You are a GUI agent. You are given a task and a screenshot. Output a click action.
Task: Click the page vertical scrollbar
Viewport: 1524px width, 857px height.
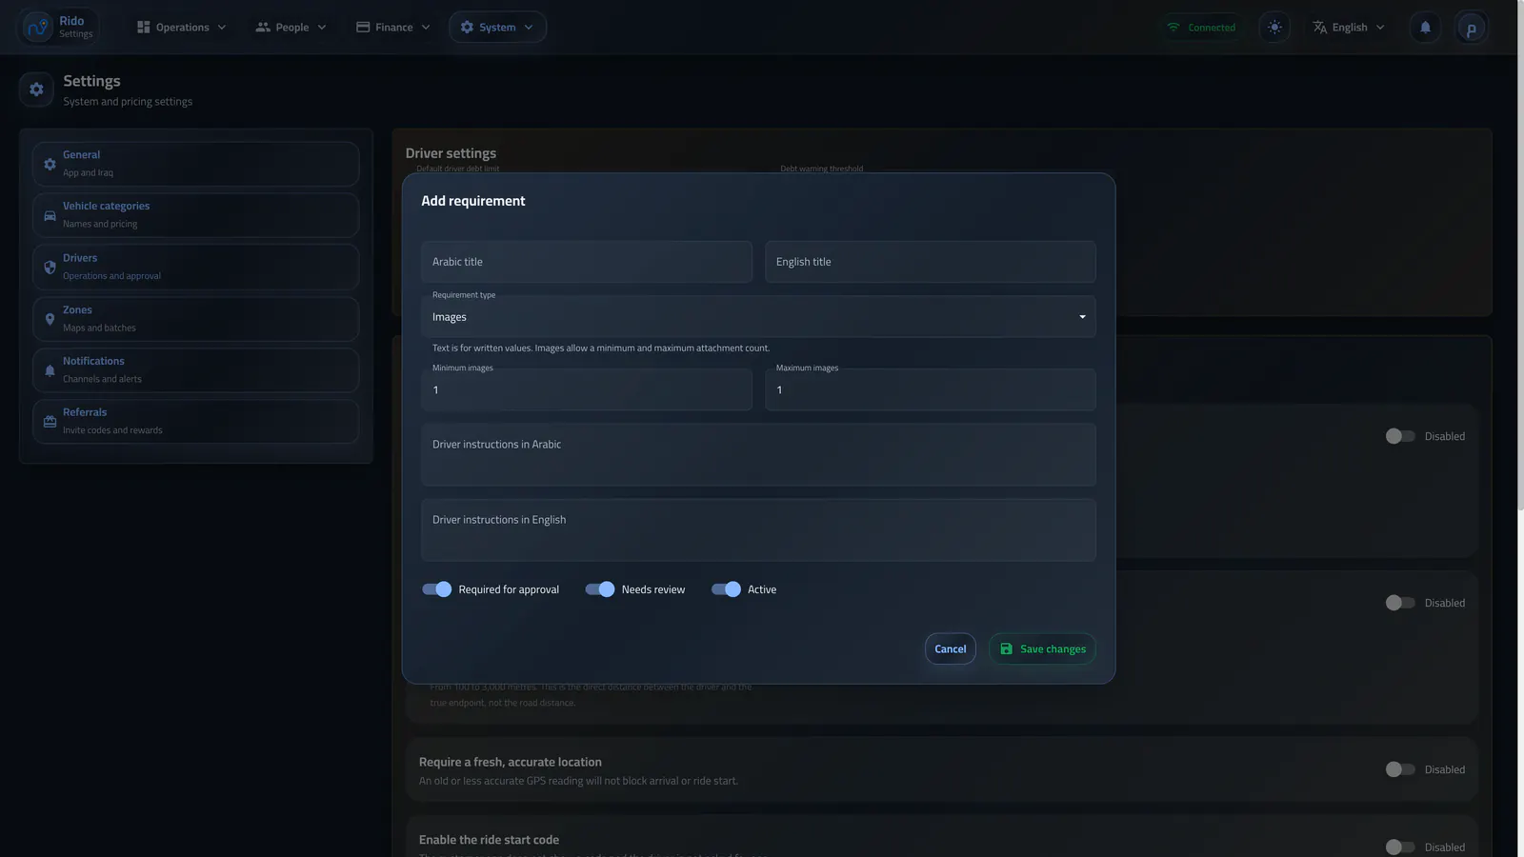click(x=1520, y=257)
